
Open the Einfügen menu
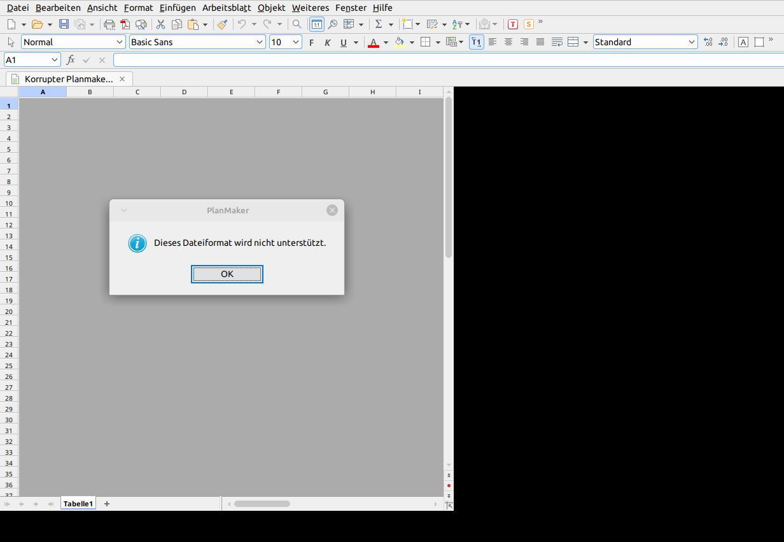click(x=178, y=8)
